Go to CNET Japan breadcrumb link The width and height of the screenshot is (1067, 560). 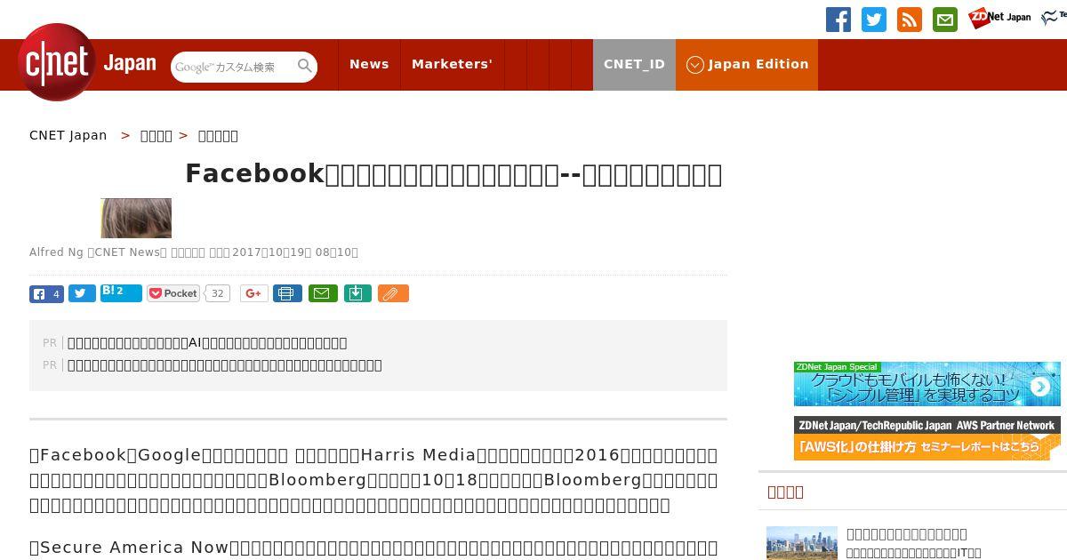[68, 135]
